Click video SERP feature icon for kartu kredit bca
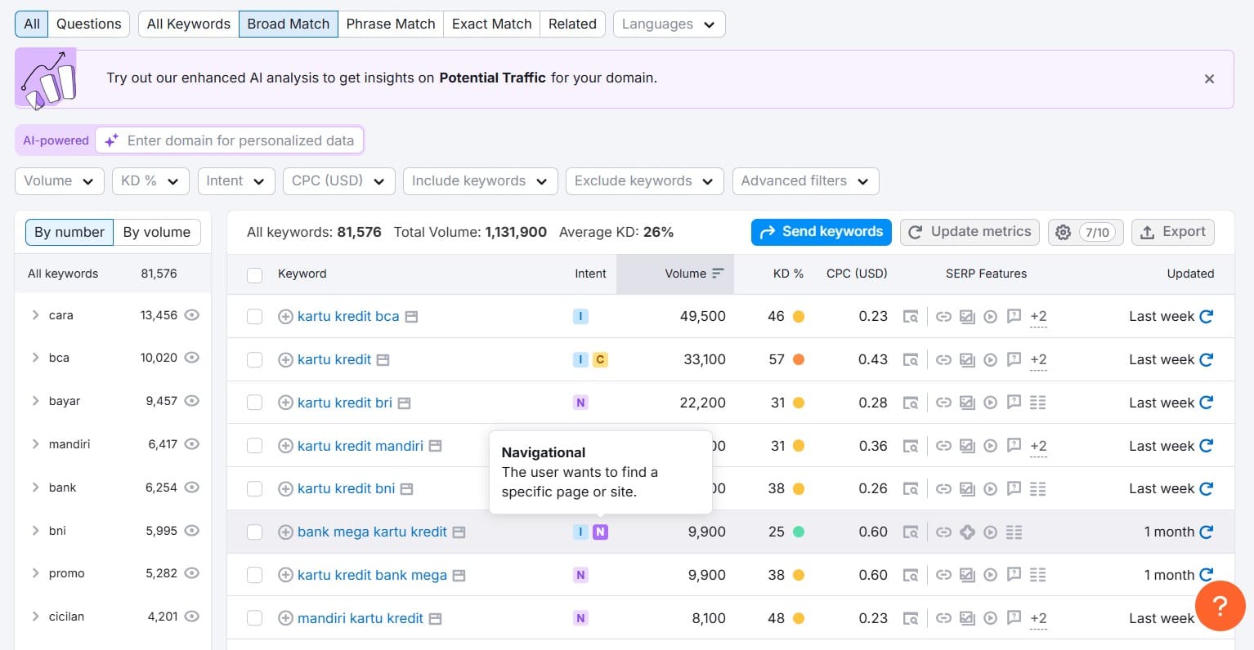The image size is (1254, 650). (x=991, y=317)
